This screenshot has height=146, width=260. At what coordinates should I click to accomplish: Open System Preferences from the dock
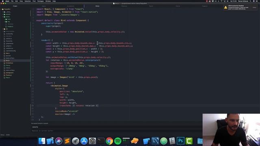tap(92, 141)
